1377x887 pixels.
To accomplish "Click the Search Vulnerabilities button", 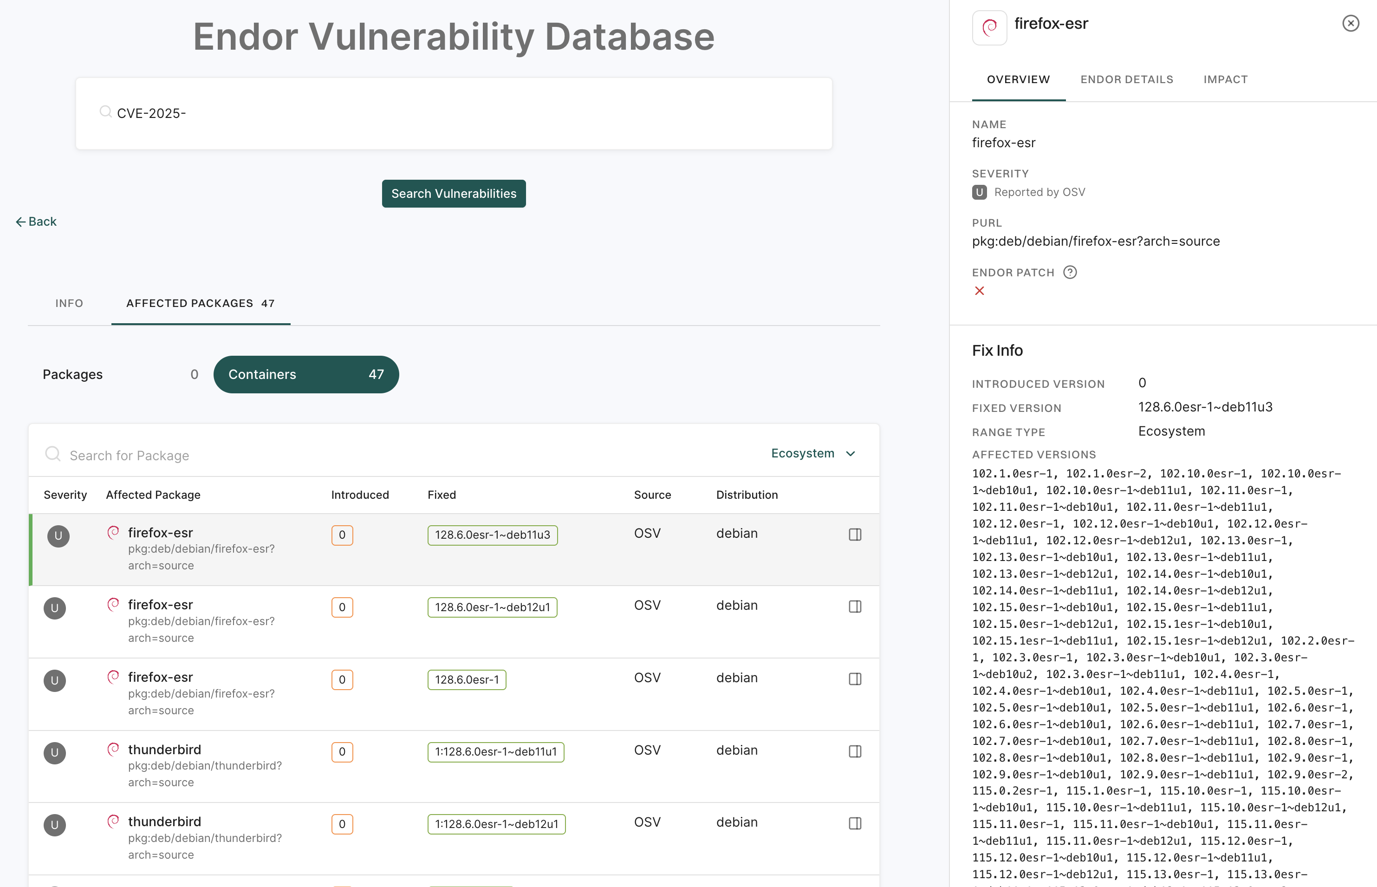I will 454,194.
